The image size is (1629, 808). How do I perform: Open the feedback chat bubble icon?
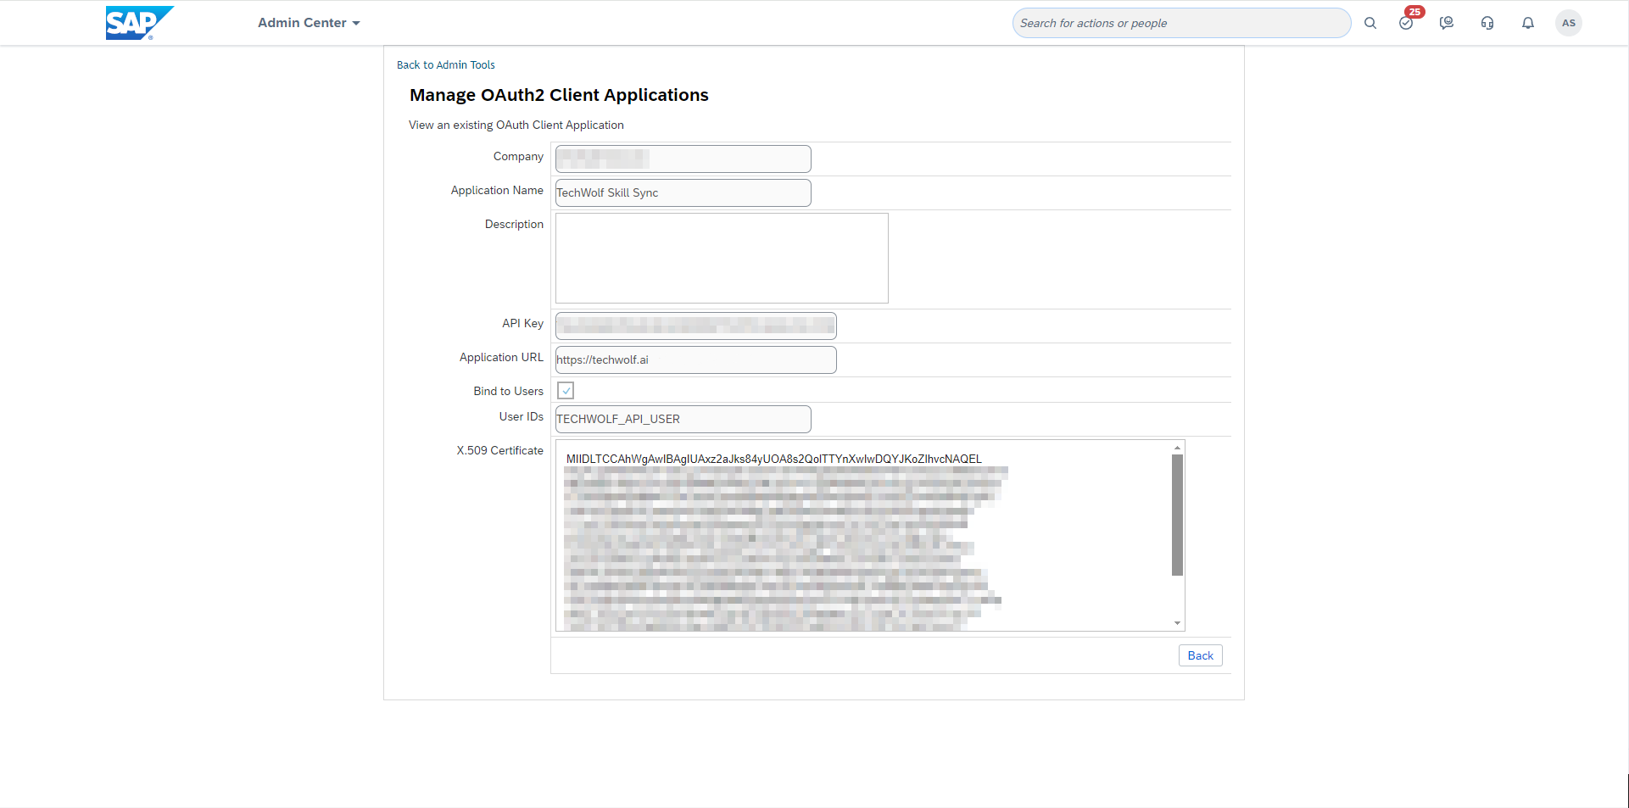click(1446, 23)
